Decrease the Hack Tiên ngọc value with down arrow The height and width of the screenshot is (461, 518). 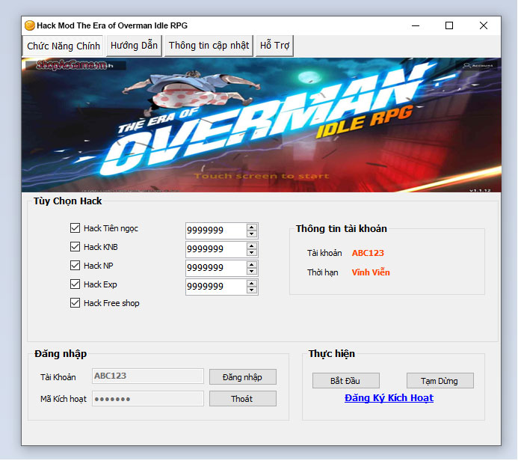coord(252,234)
